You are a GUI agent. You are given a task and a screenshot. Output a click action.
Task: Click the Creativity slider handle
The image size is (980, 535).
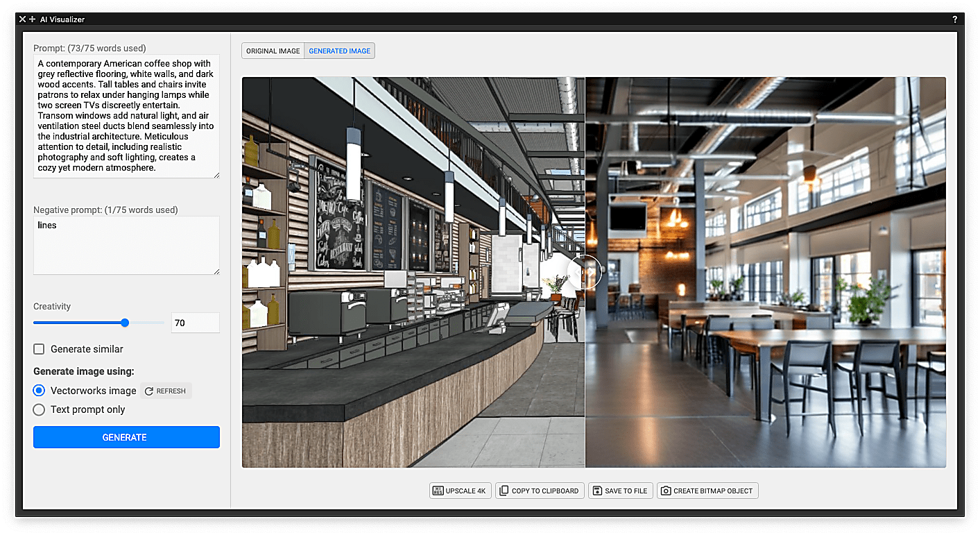pyautogui.click(x=125, y=323)
